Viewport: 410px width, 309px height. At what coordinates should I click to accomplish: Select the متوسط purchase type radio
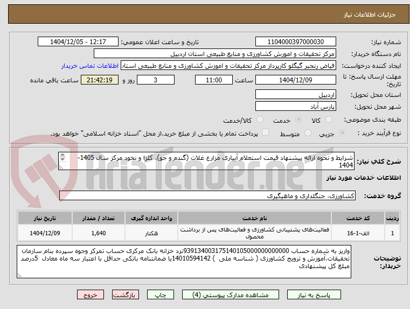(308, 133)
